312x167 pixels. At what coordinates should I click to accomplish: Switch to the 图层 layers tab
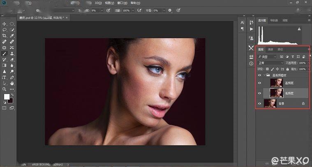(x=261, y=50)
